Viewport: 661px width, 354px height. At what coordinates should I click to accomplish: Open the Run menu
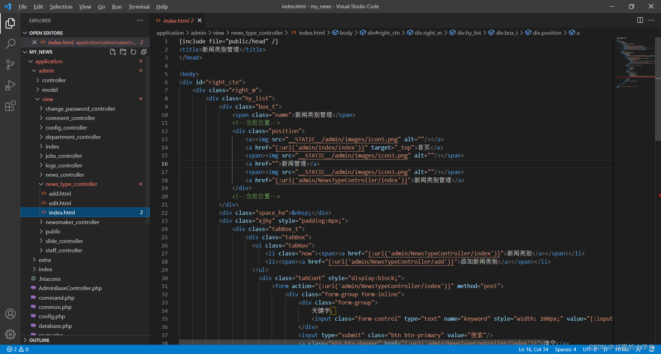(x=117, y=7)
